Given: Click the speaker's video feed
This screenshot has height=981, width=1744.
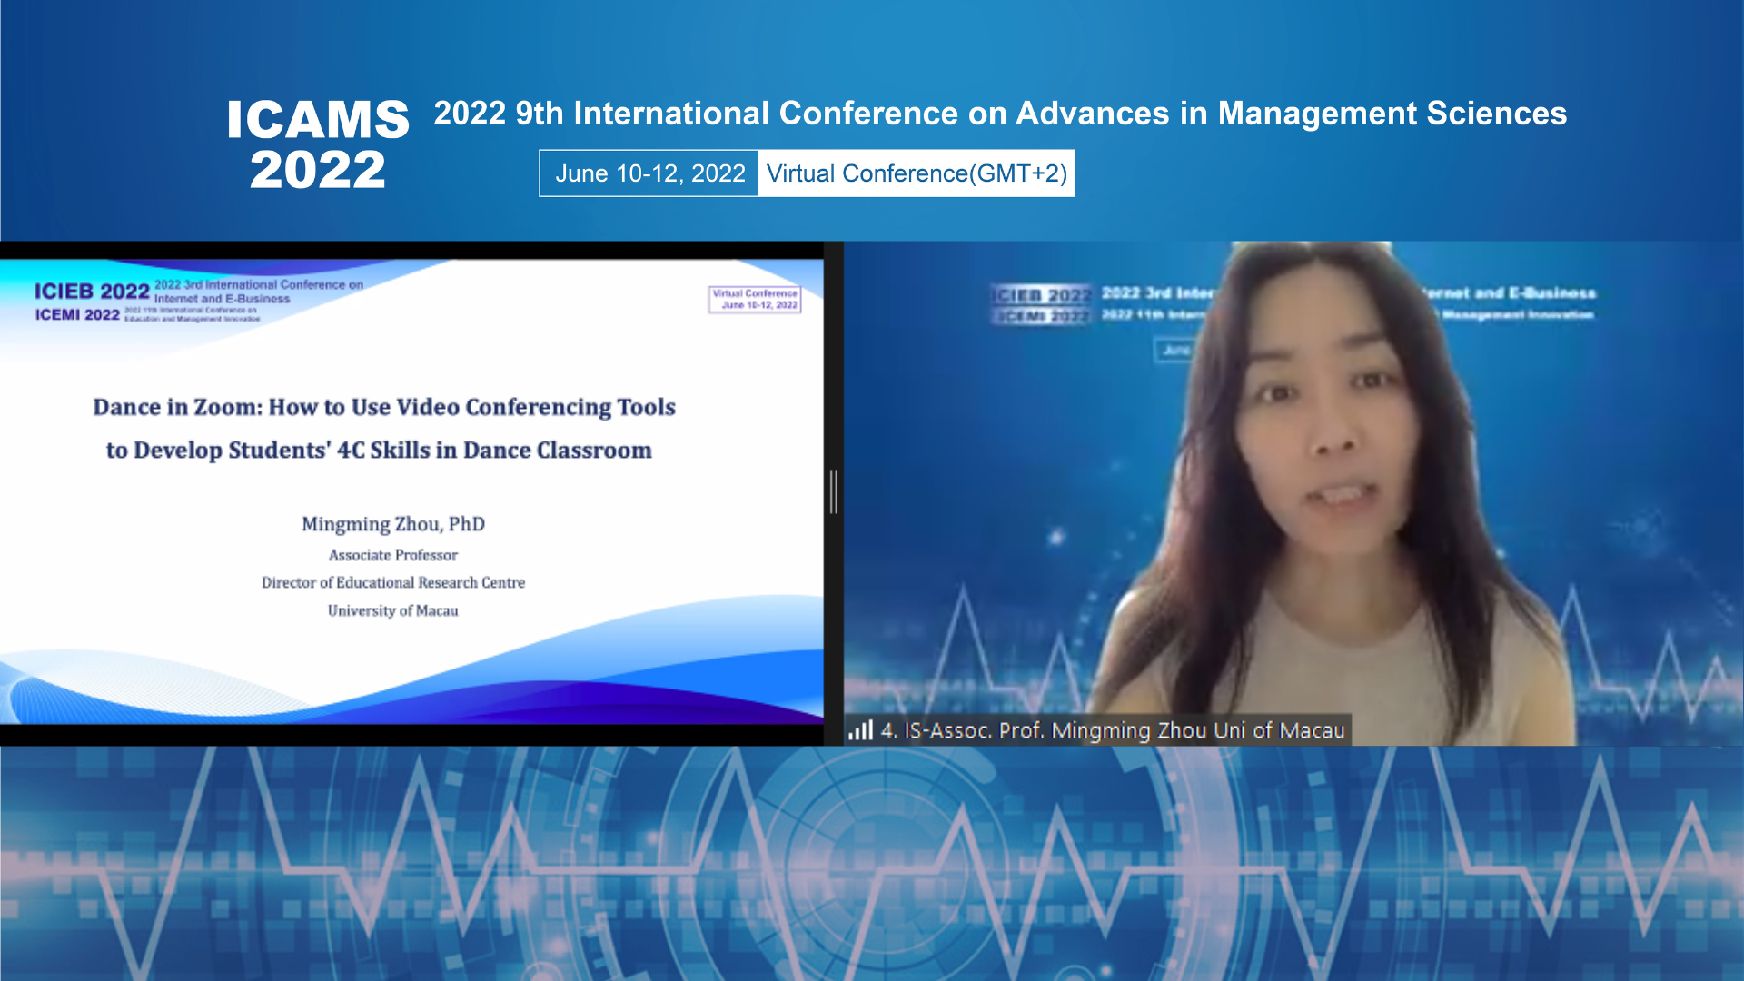Looking at the screenshot, I should point(1293,493).
